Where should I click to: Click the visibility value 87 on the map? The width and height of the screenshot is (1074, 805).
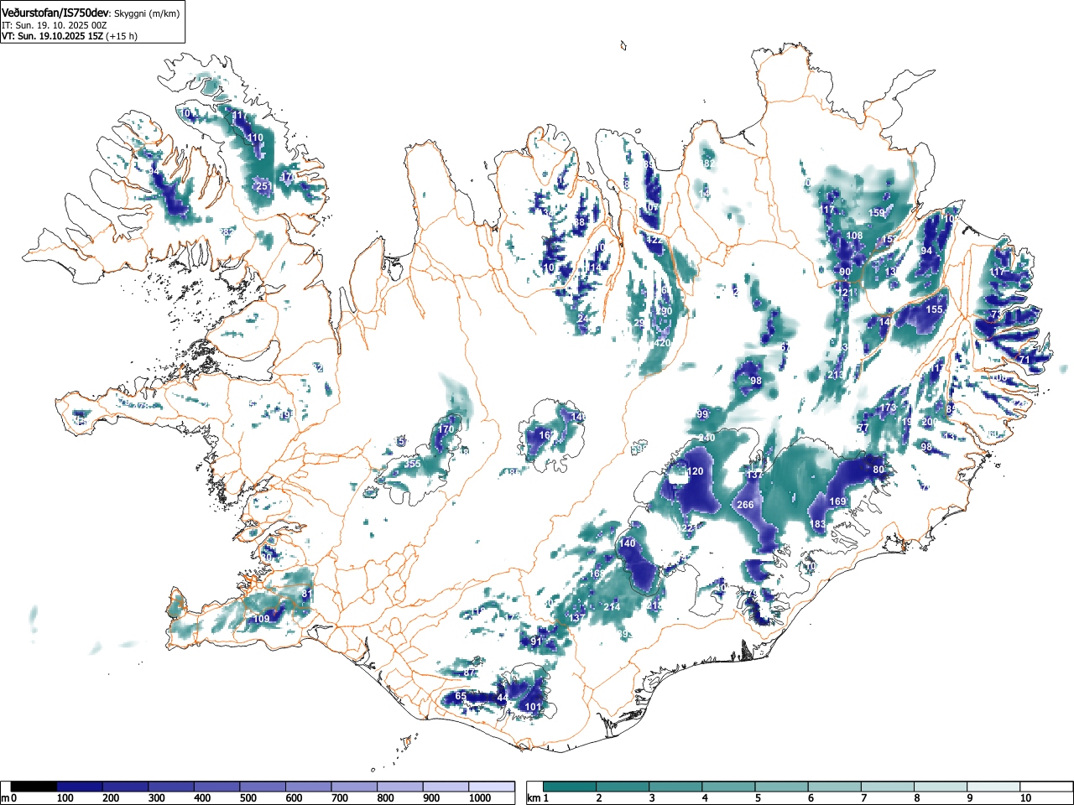469,673
